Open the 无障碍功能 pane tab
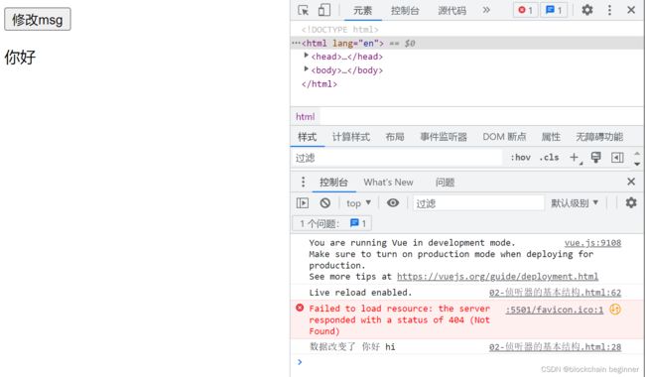 point(599,137)
